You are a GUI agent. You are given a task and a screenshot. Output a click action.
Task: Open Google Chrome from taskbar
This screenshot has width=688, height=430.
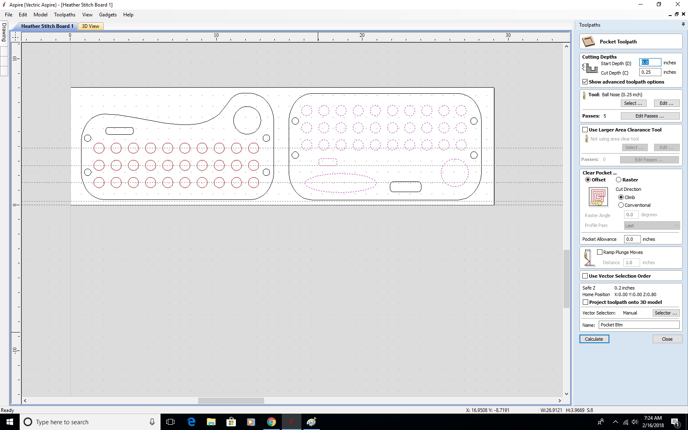click(x=271, y=422)
